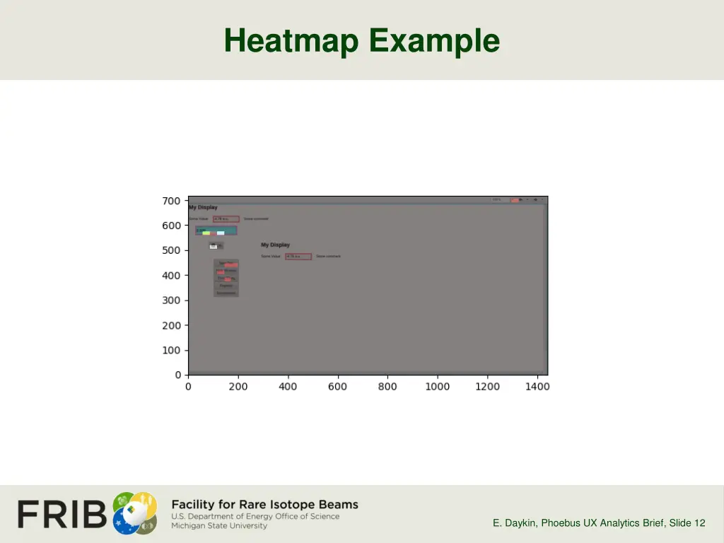The image size is (724, 543).
Task: Click the heatmap plot image
Action: click(x=368, y=286)
